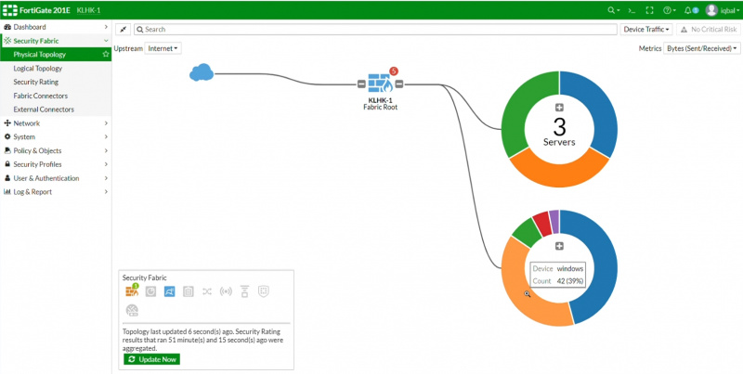Click the fullscreen toggle icon in header
This screenshot has height=374, width=743.
pos(649,10)
